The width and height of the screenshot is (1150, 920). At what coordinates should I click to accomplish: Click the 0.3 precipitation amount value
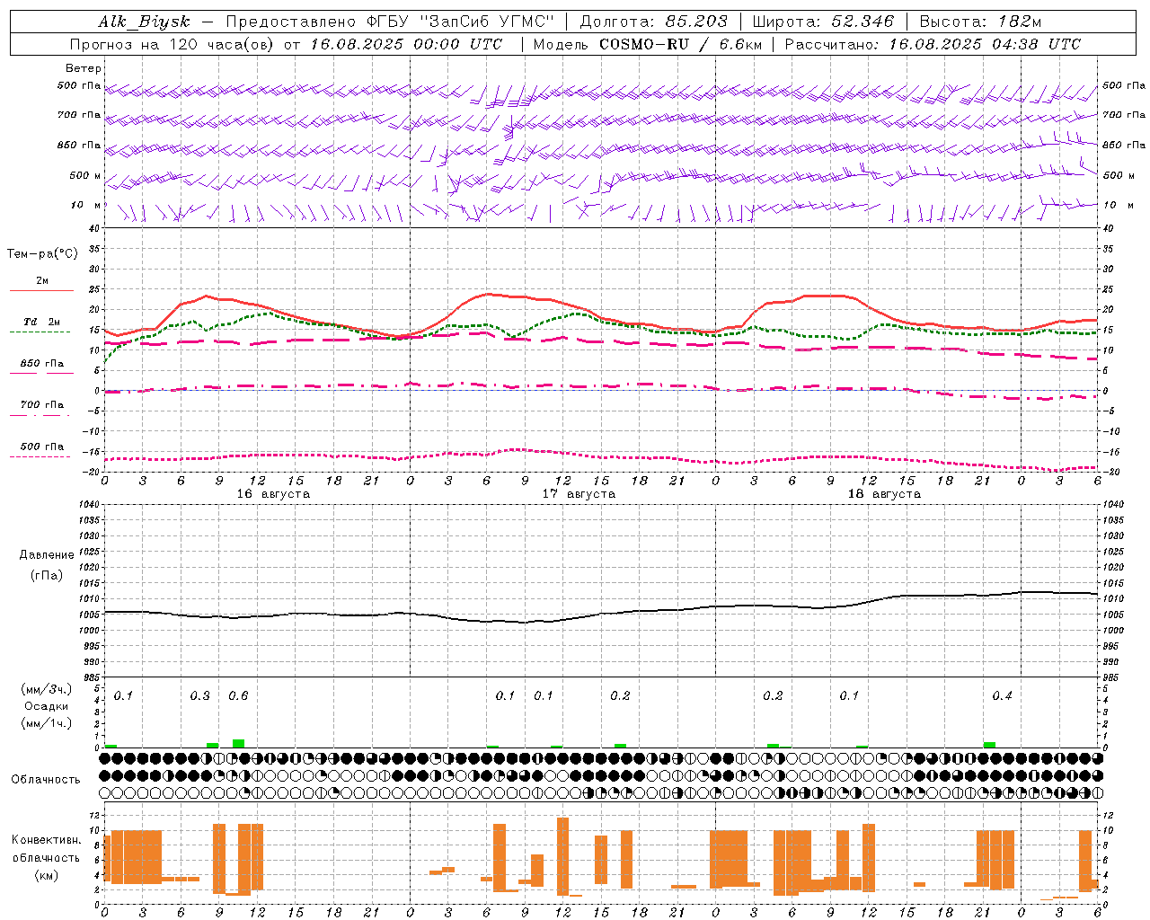(x=199, y=695)
